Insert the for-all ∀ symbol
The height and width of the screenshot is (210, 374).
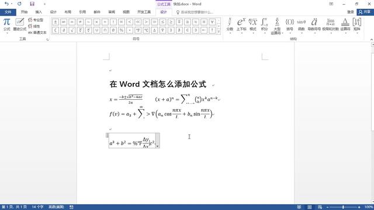coord(212,22)
